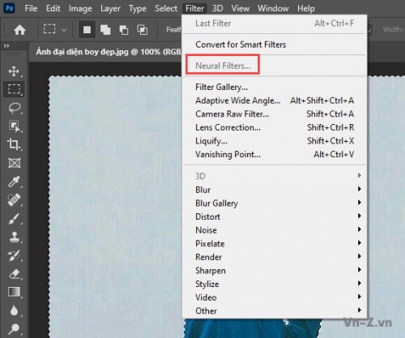
Task: Click Last Filter menu entry
Action: point(275,24)
